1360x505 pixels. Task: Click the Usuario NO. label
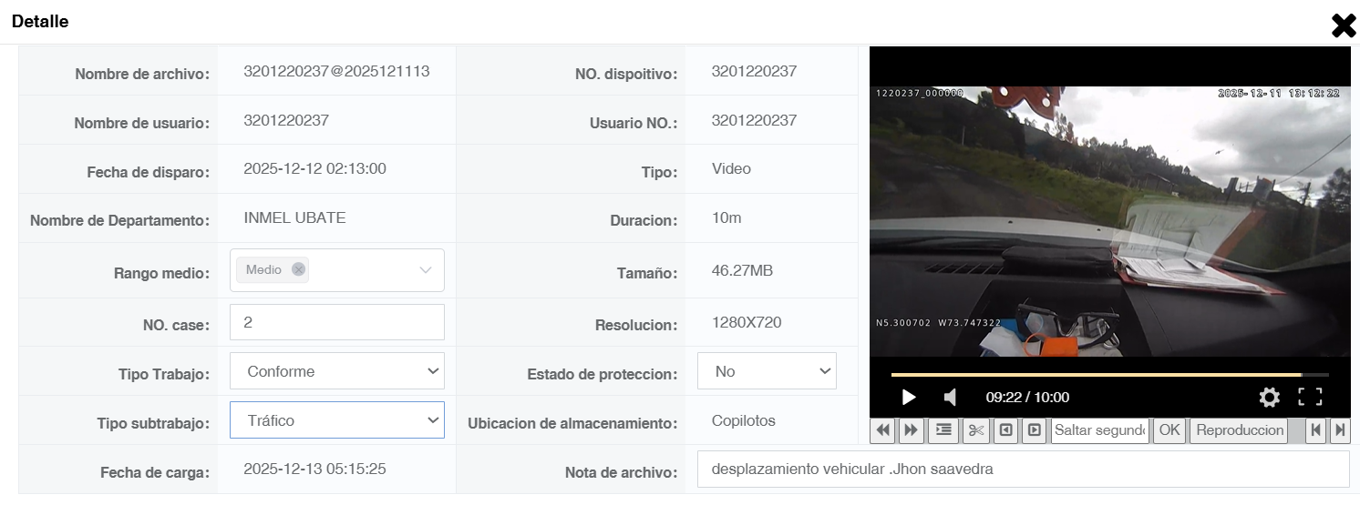click(634, 123)
